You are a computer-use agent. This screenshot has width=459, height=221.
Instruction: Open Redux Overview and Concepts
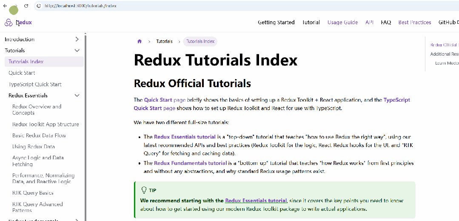point(37,110)
